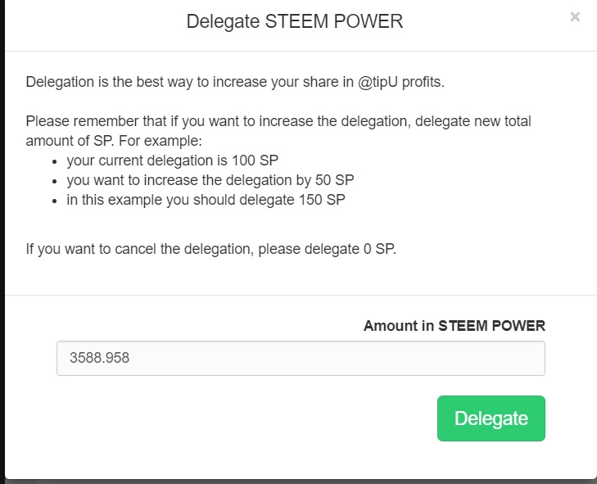Viewport: 597px width, 484px height.
Task: Click the "increase the delegation by 50 SP" bullet
Action: tap(210, 180)
